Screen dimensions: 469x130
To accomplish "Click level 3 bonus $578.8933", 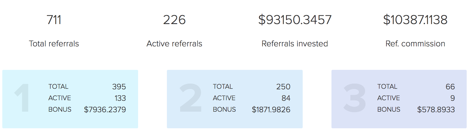I will (436, 109).
